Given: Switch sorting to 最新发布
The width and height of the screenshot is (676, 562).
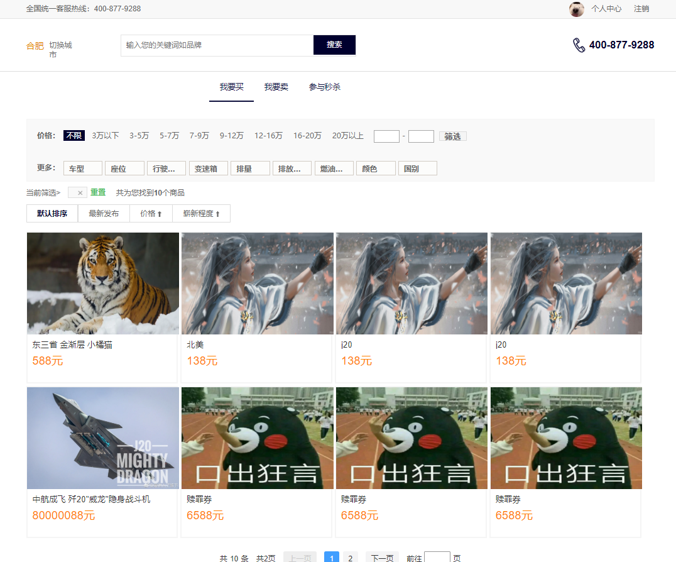Looking at the screenshot, I should click(x=104, y=213).
